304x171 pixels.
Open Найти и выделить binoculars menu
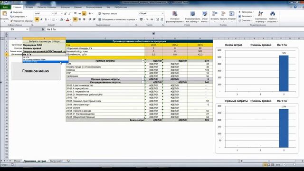(x=272, y=17)
